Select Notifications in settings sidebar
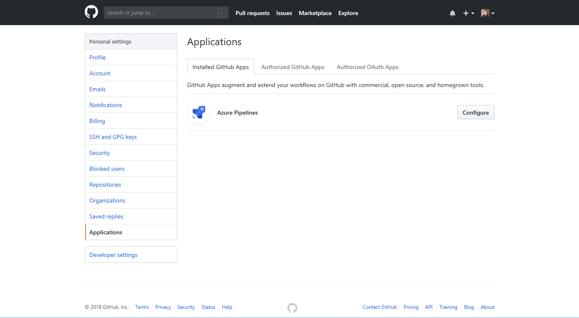The height and width of the screenshot is (318, 579). tap(106, 105)
